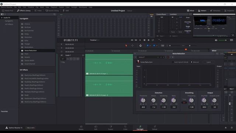Select Manual mode radio button

[191, 62]
